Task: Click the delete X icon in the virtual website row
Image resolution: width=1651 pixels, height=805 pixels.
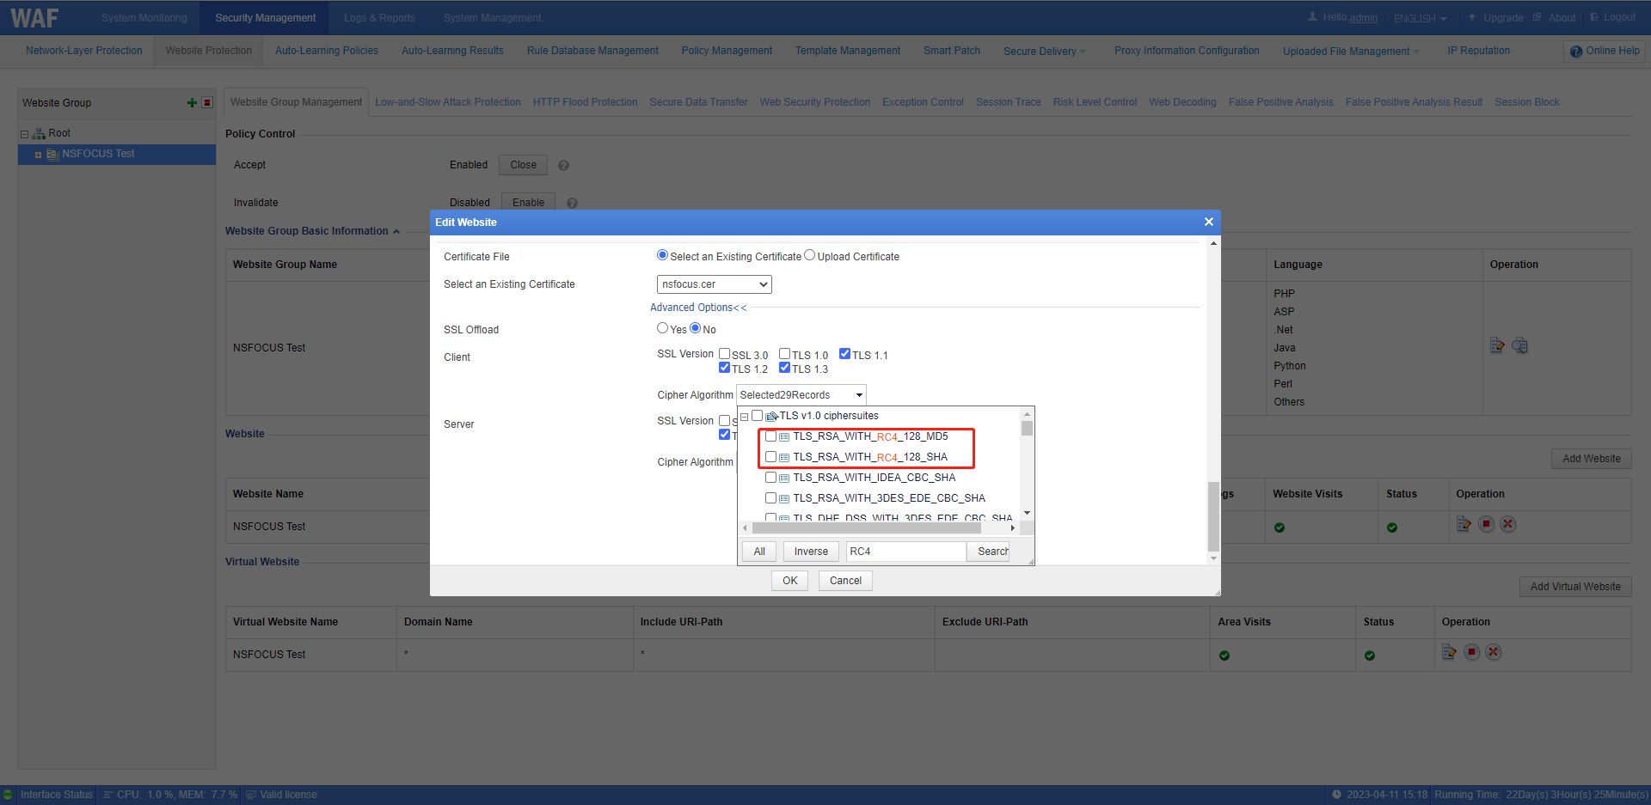Action: click(x=1494, y=652)
